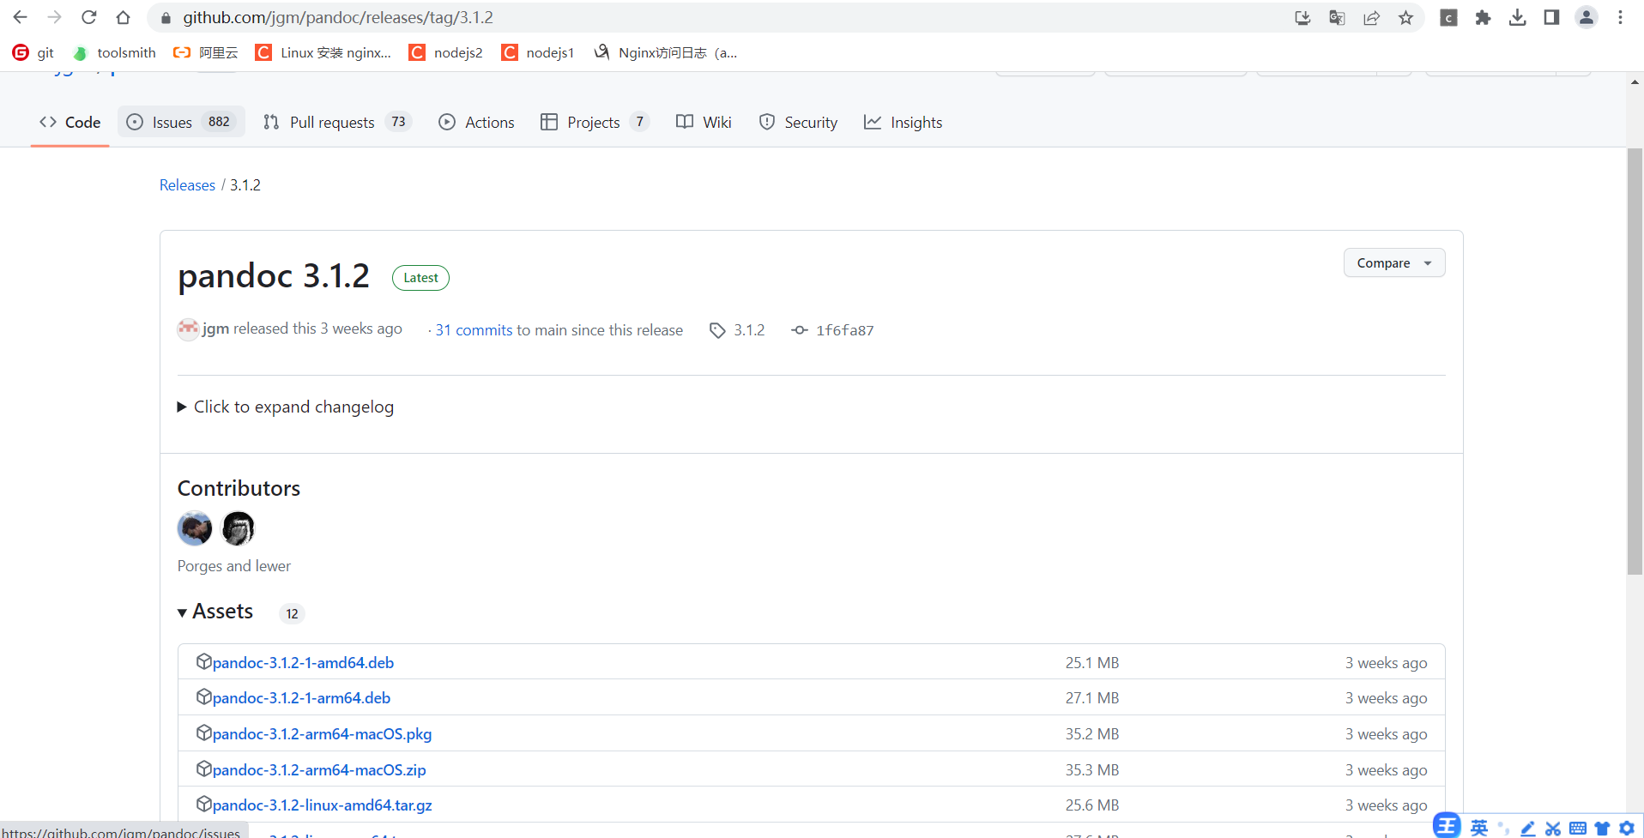Screen dimensions: 1644x838
Task: Open the Security tab
Action: [x=798, y=122]
